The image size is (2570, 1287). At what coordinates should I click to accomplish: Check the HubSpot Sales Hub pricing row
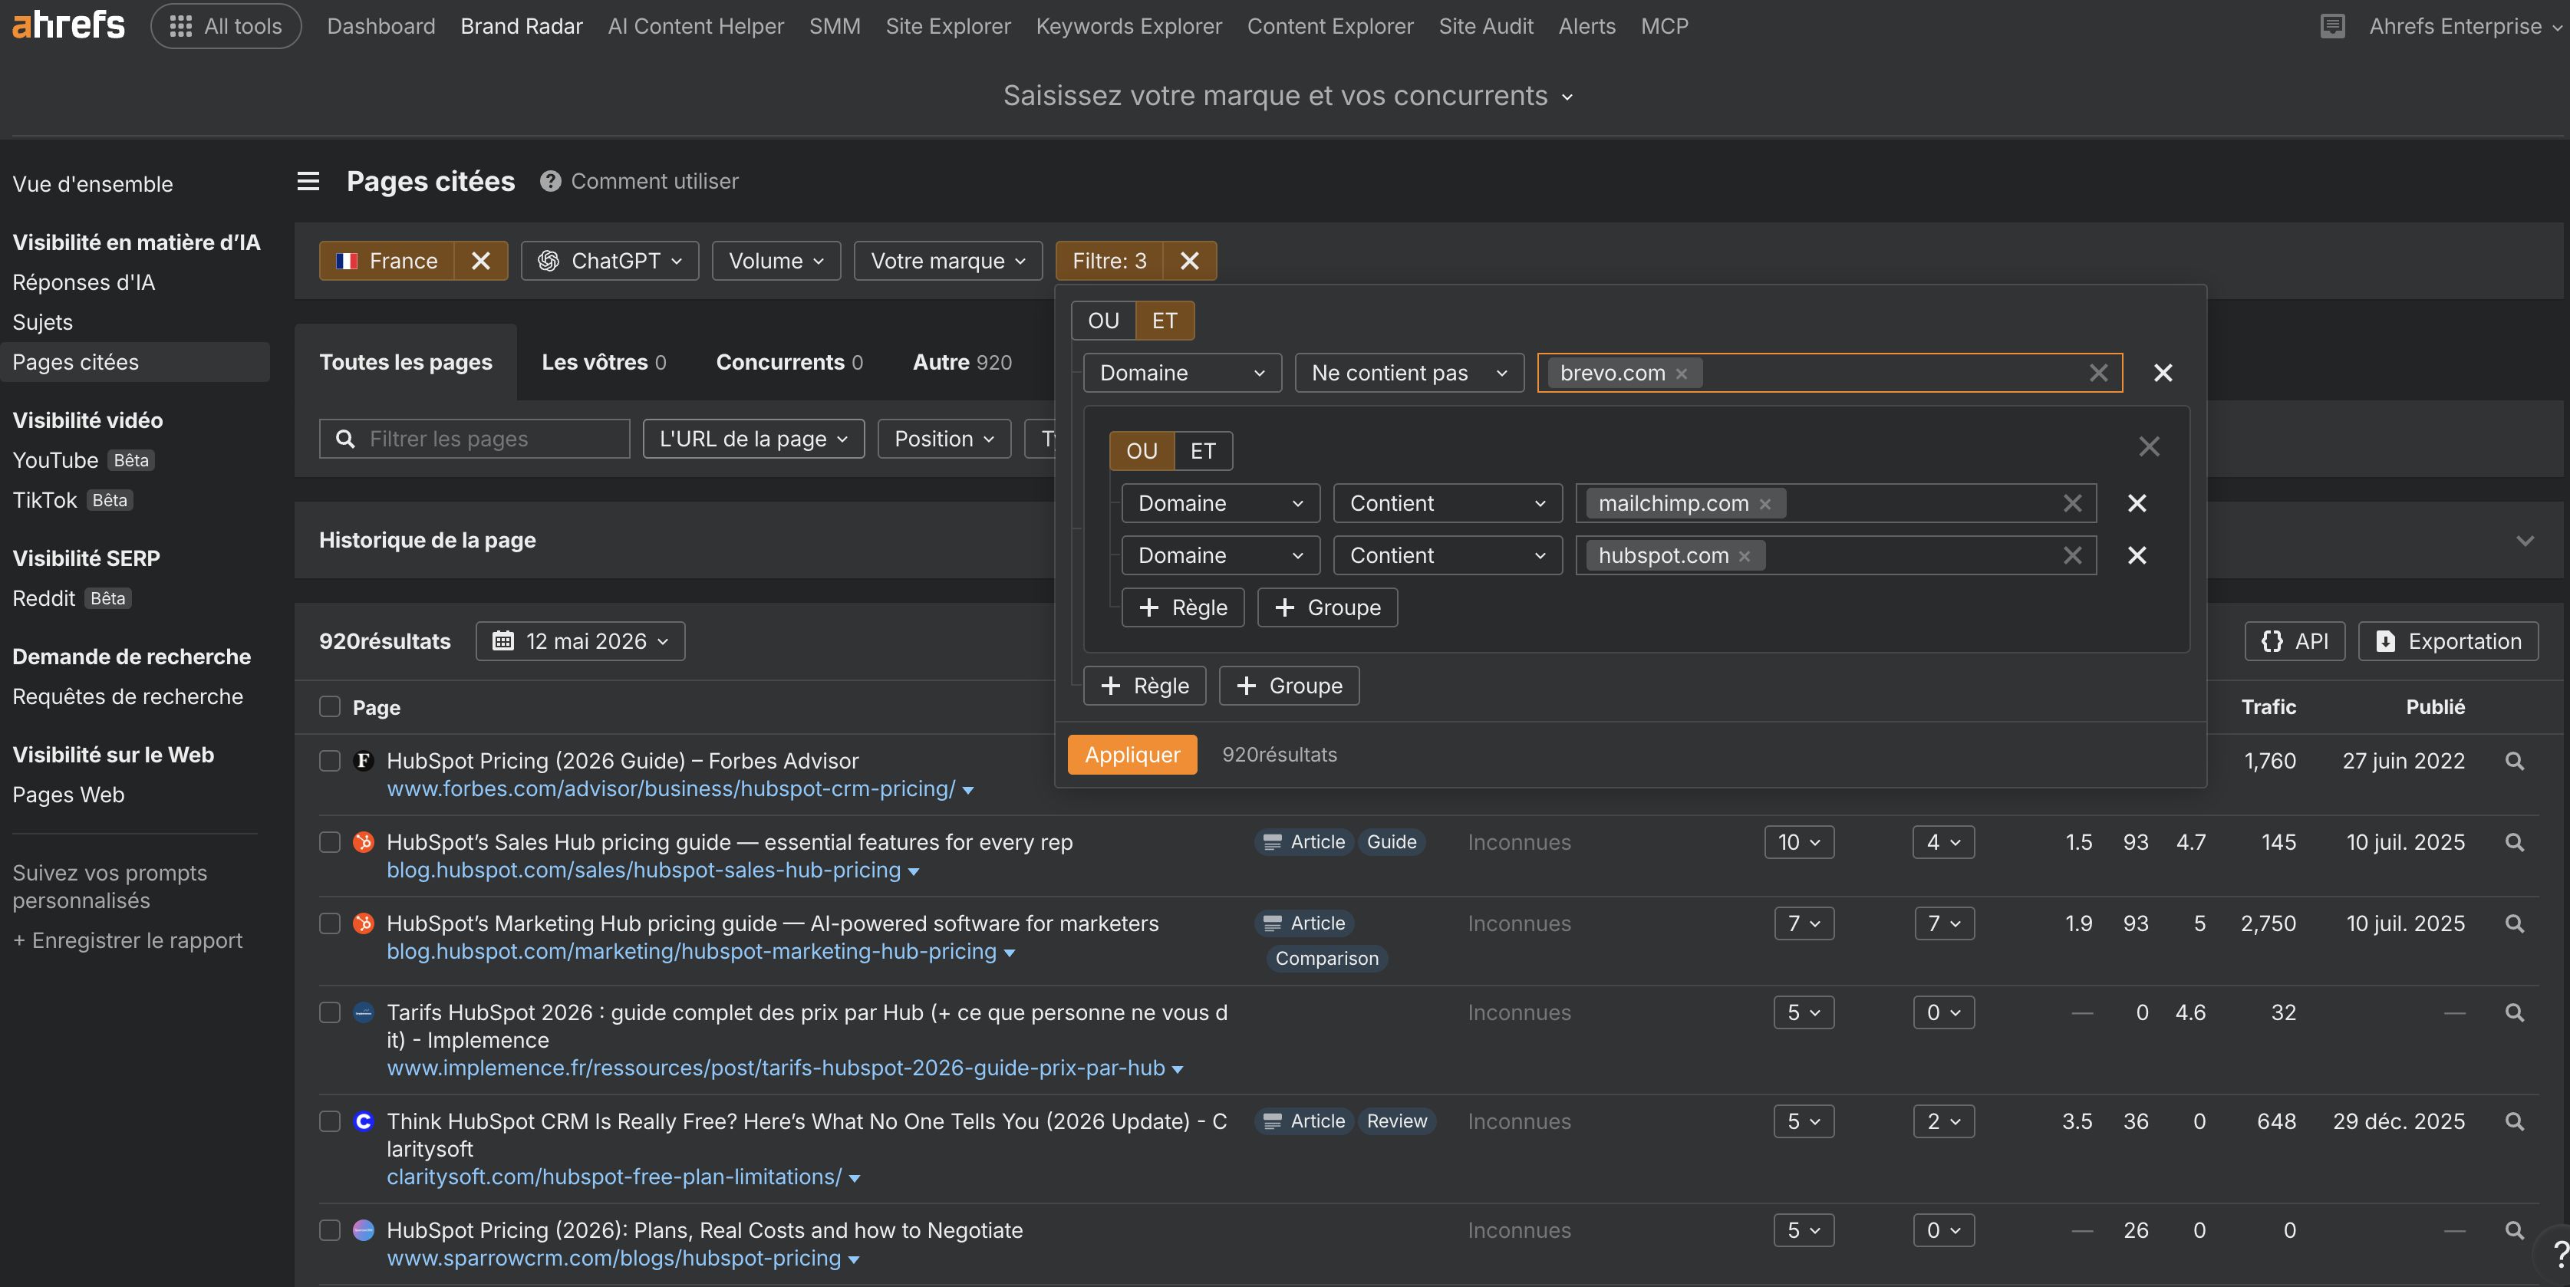point(330,843)
